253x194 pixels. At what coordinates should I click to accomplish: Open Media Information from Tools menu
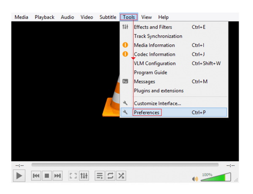pos(174,45)
